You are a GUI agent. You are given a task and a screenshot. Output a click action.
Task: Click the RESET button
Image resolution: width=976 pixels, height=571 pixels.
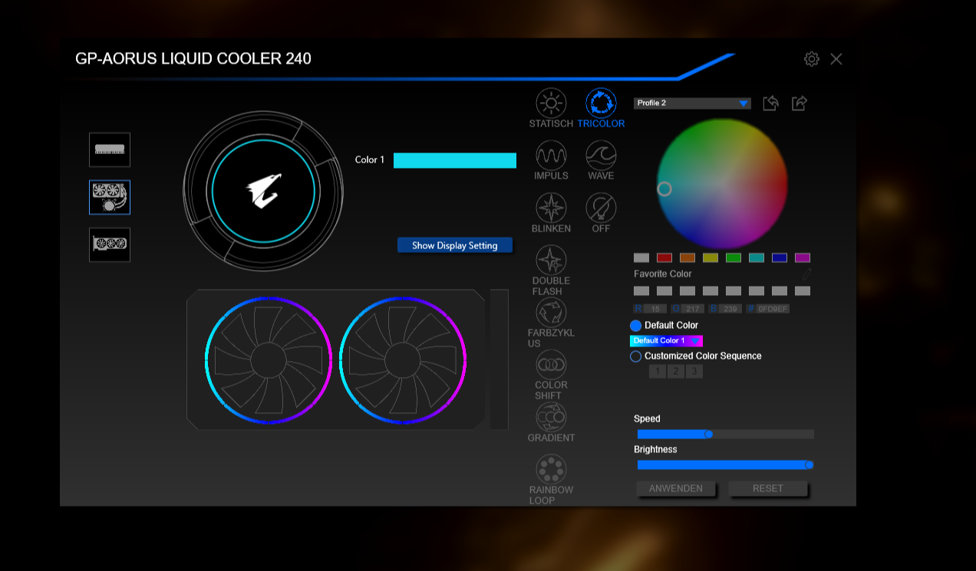click(768, 488)
